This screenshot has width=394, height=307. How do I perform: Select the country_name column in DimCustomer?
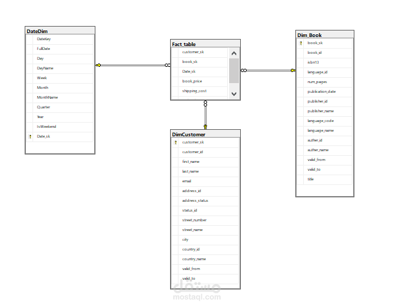point(205,259)
